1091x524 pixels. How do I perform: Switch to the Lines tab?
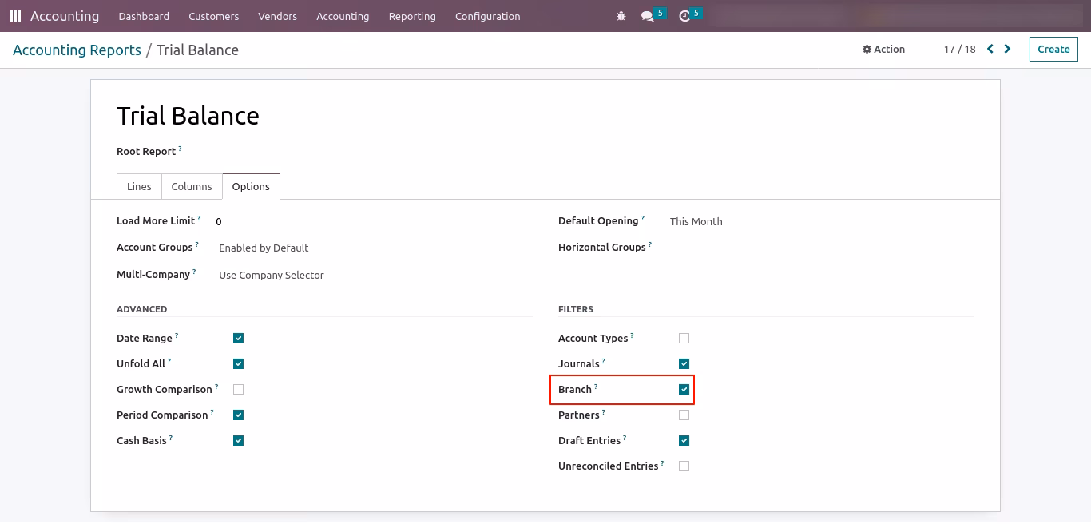(x=139, y=186)
